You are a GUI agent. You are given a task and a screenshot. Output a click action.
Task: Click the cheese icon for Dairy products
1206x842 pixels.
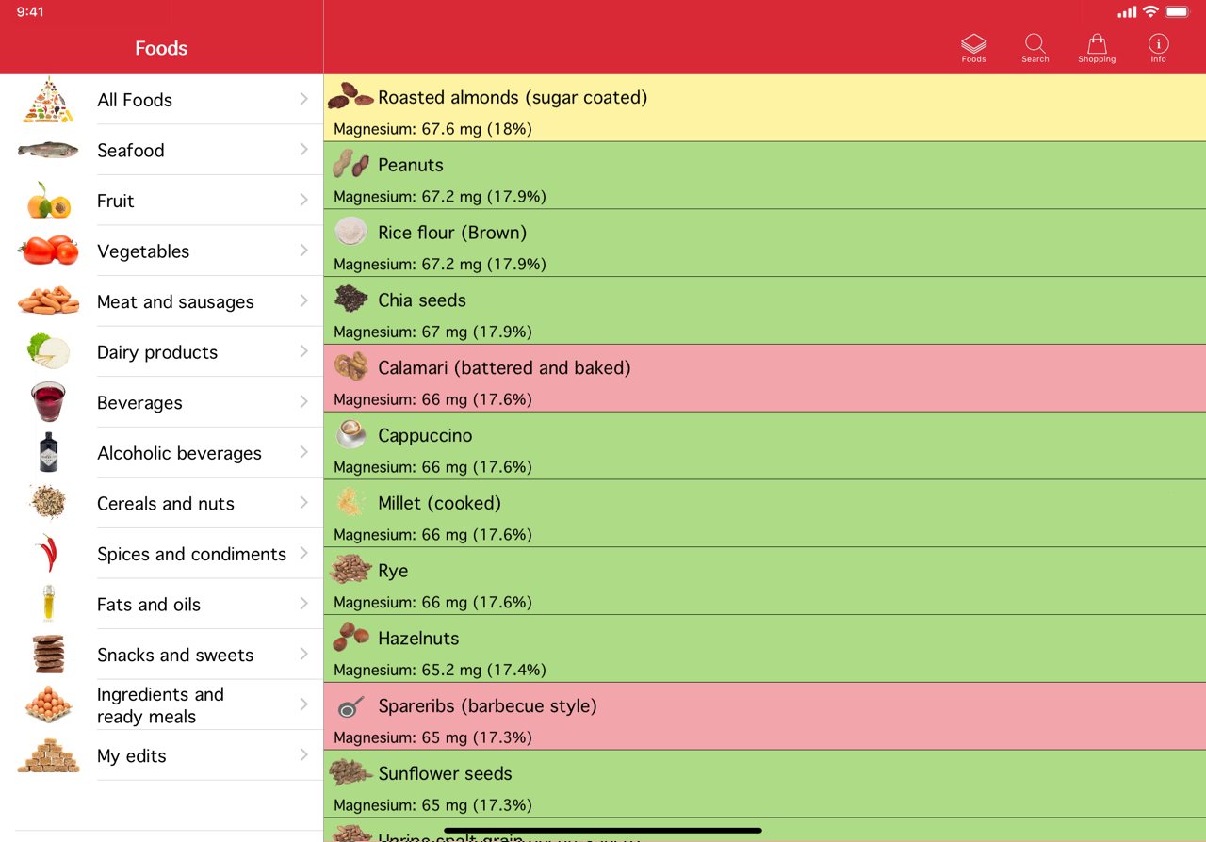[48, 351]
